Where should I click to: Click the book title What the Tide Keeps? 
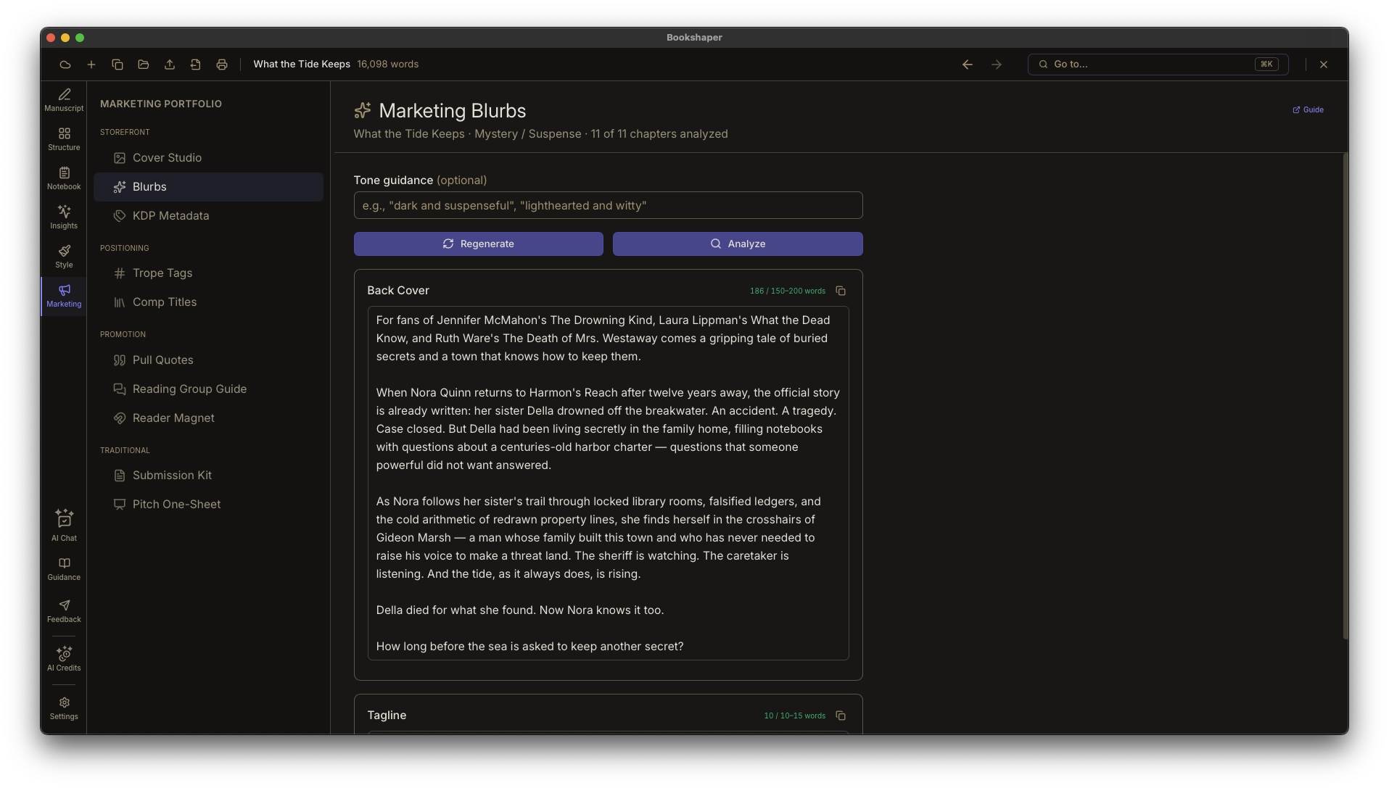(x=302, y=65)
